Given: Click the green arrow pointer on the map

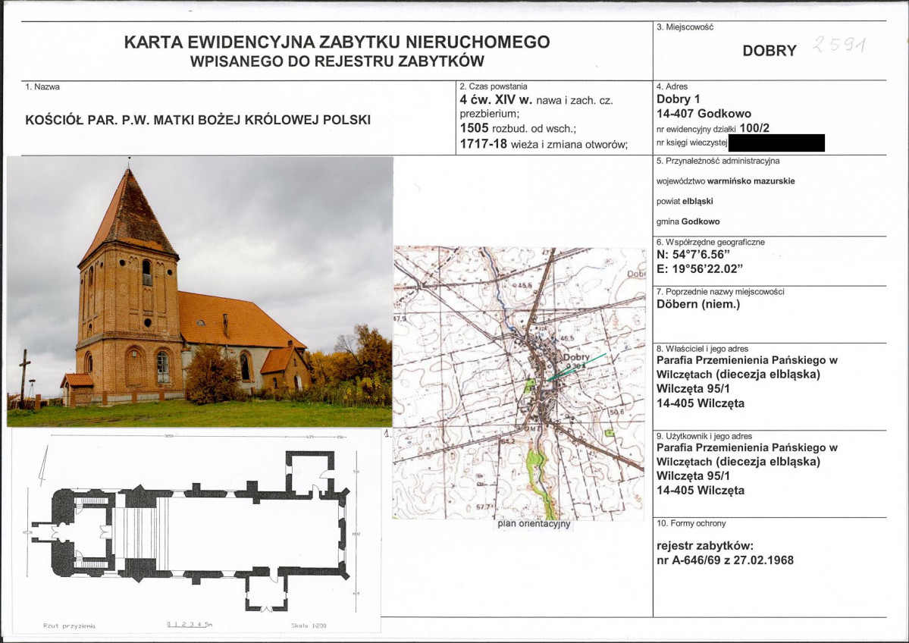Looking at the screenshot, I should 575,367.
